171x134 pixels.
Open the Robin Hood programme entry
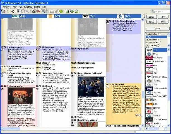click(123, 104)
